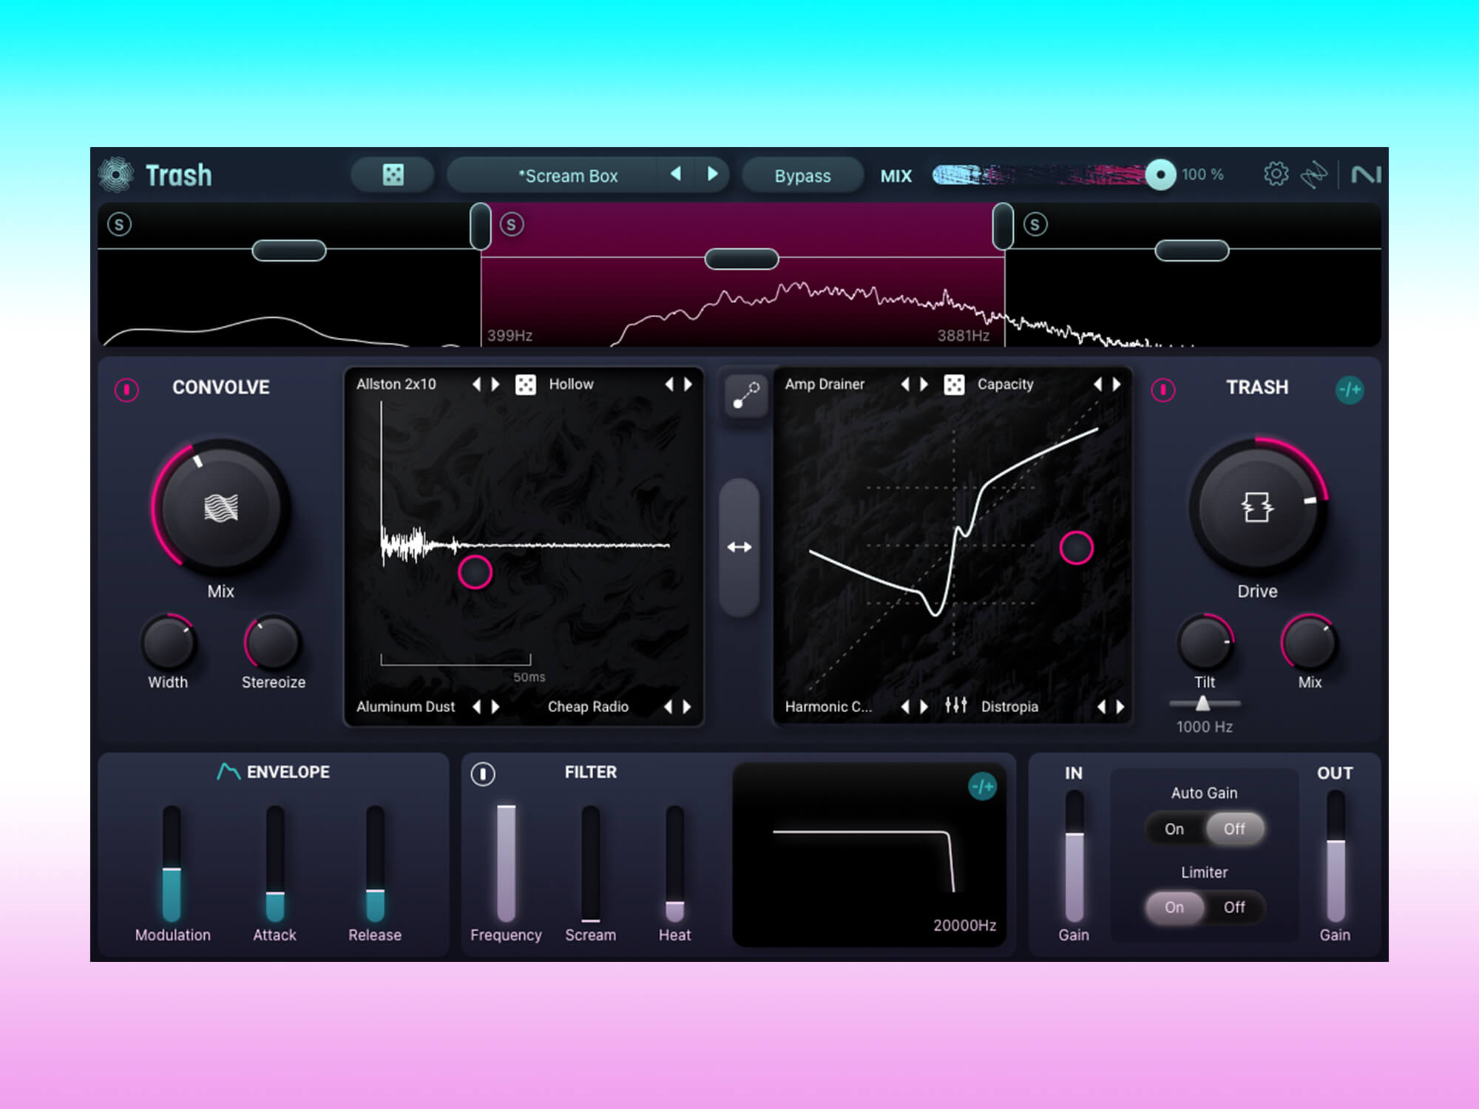Screen dimensions: 1479x1109
Task: Randomize the Trash distortion with the dice
Action: pyautogui.click(x=954, y=384)
